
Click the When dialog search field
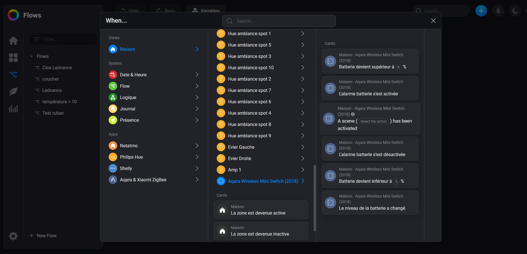279,21
